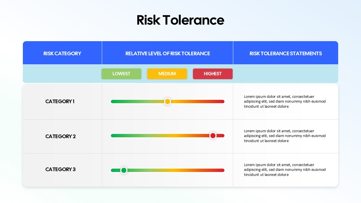Click the green LOWEST legend button
The image size is (361, 203).
click(121, 74)
